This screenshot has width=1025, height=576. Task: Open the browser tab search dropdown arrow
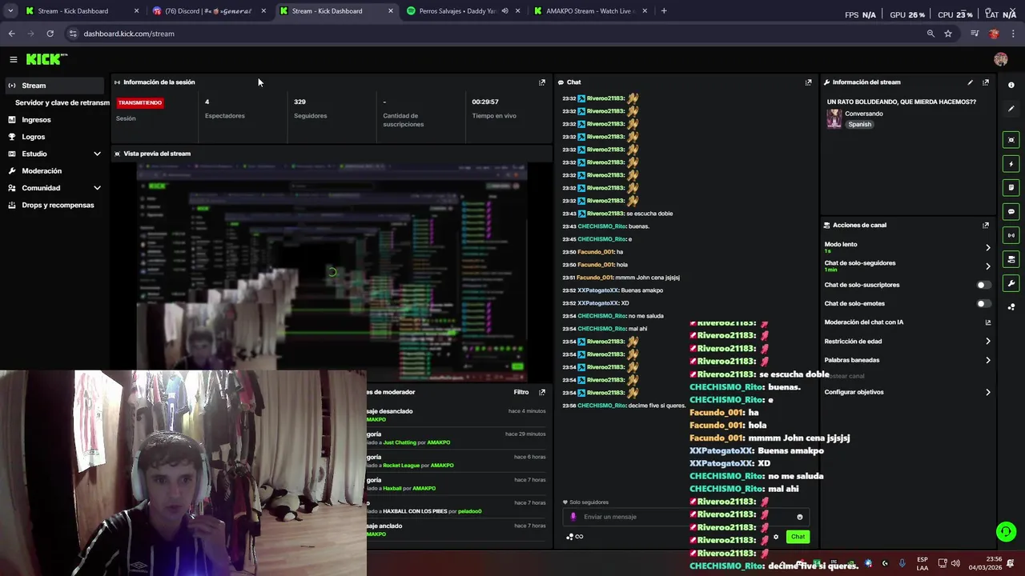(11, 11)
